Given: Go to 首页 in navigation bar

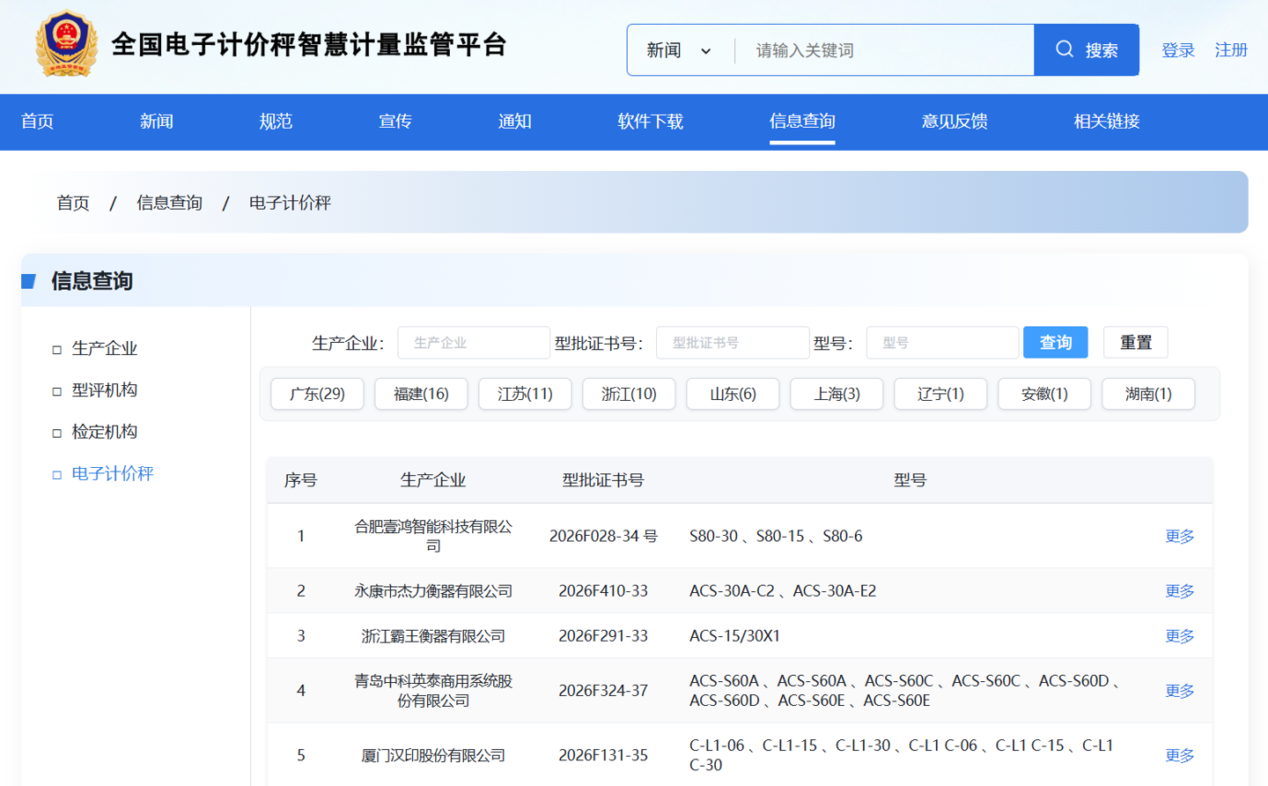Looking at the screenshot, I should tap(38, 122).
